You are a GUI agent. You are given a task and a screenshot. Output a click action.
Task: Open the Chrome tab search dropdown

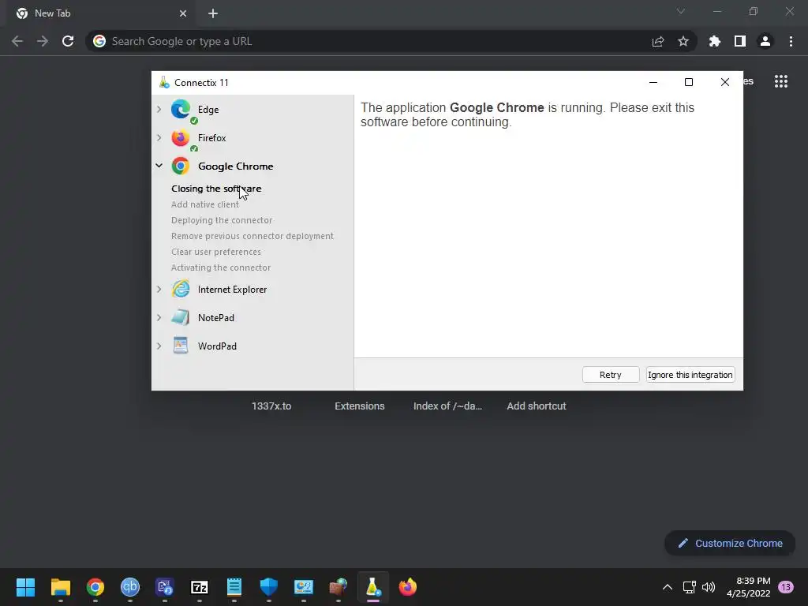click(x=681, y=11)
